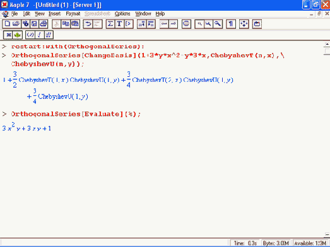
Task: Open the View menu
Action: coord(40,14)
